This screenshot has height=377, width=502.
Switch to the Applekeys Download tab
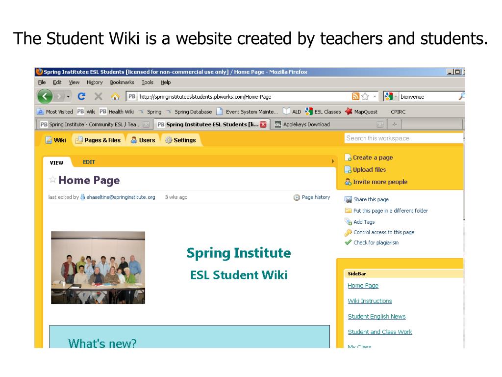328,124
